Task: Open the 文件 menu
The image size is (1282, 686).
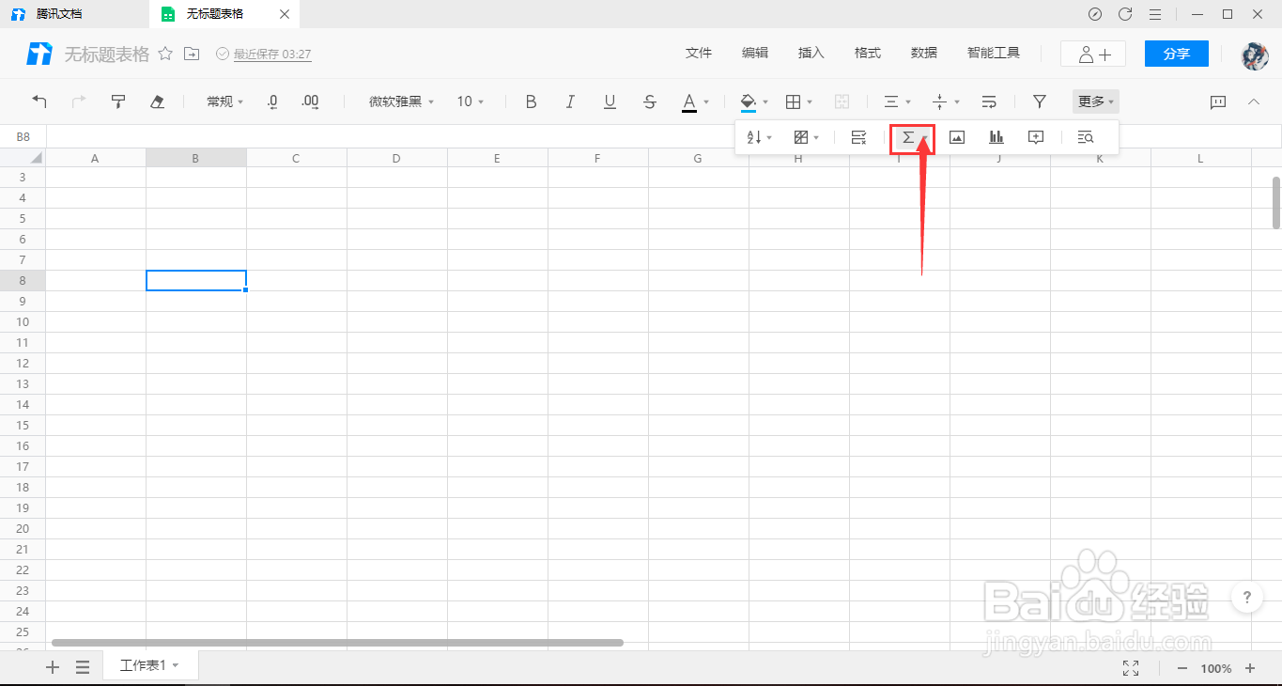Action: click(x=699, y=54)
